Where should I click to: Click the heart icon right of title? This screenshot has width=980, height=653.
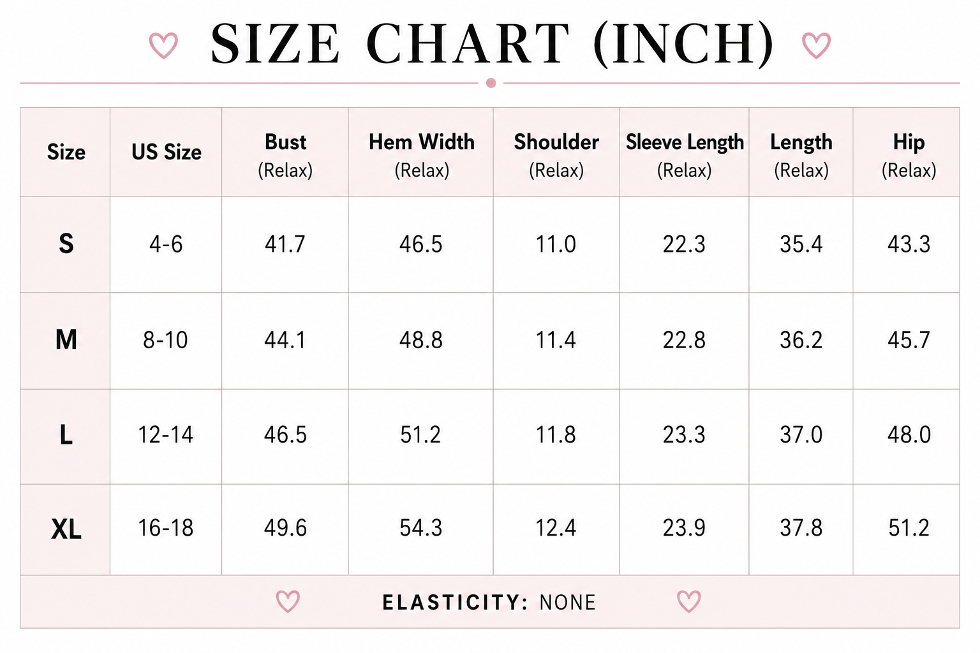(x=816, y=45)
